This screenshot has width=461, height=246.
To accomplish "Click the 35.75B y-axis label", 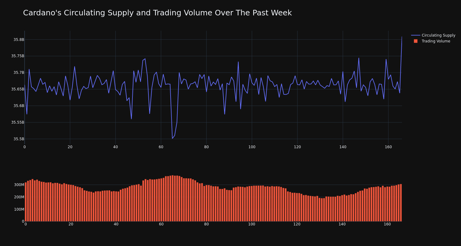I will click(x=18, y=56).
